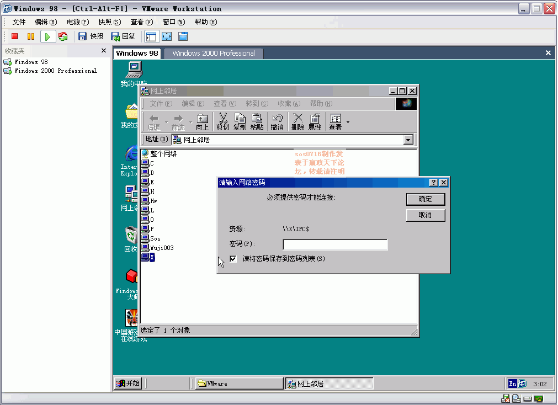This screenshot has width=558, height=405.
Task: Select computer P in 网上邻居 list
Action: (148, 229)
